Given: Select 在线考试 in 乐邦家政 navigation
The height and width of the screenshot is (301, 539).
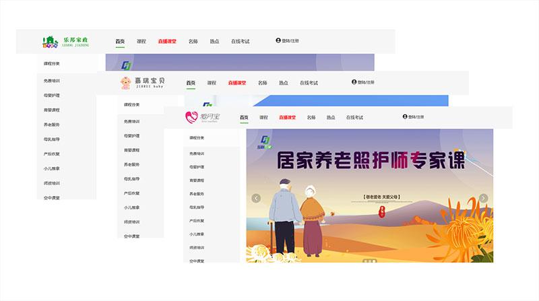Looking at the screenshot, I should [x=240, y=42].
